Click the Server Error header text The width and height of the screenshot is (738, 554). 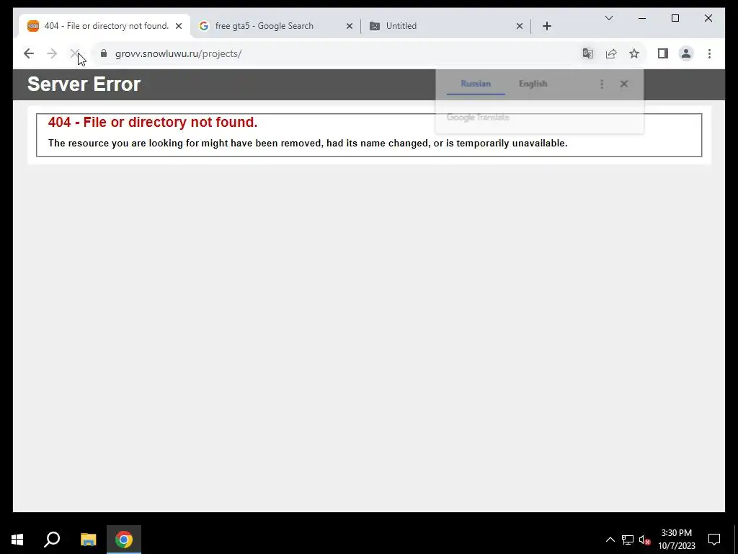(x=84, y=84)
